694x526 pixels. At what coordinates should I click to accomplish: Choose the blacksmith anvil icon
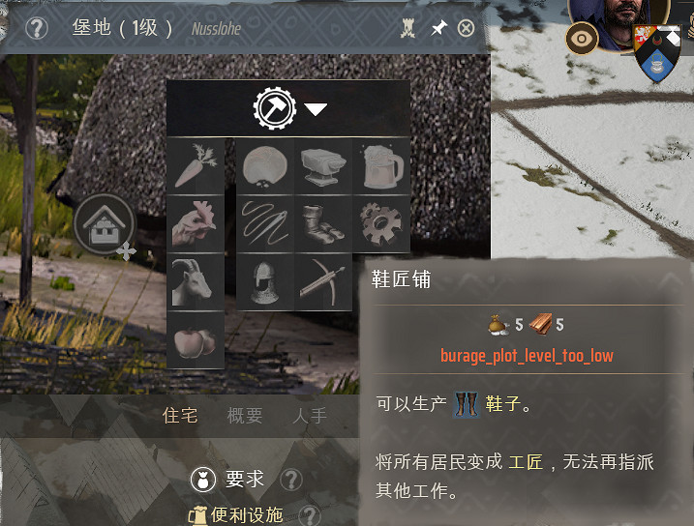click(x=323, y=166)
